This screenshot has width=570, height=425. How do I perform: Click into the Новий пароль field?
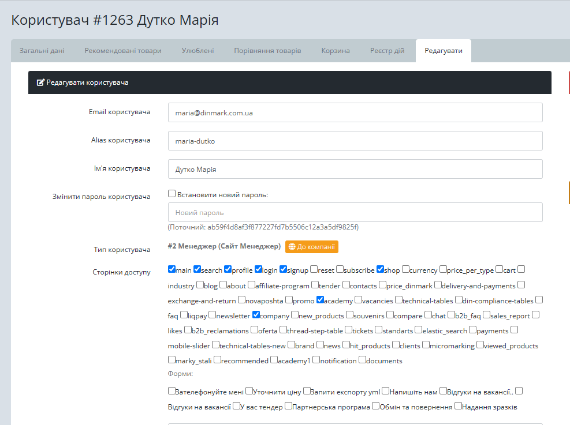click(355, 212)
